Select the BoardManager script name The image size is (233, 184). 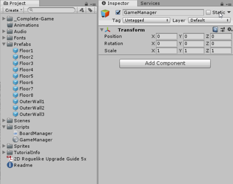tap(36, 133)
